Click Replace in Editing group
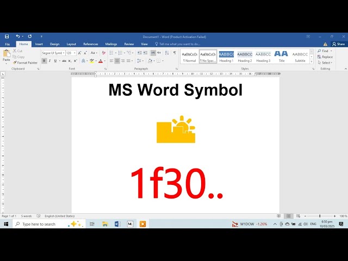348x261 pixels. (x=325, y=57)
